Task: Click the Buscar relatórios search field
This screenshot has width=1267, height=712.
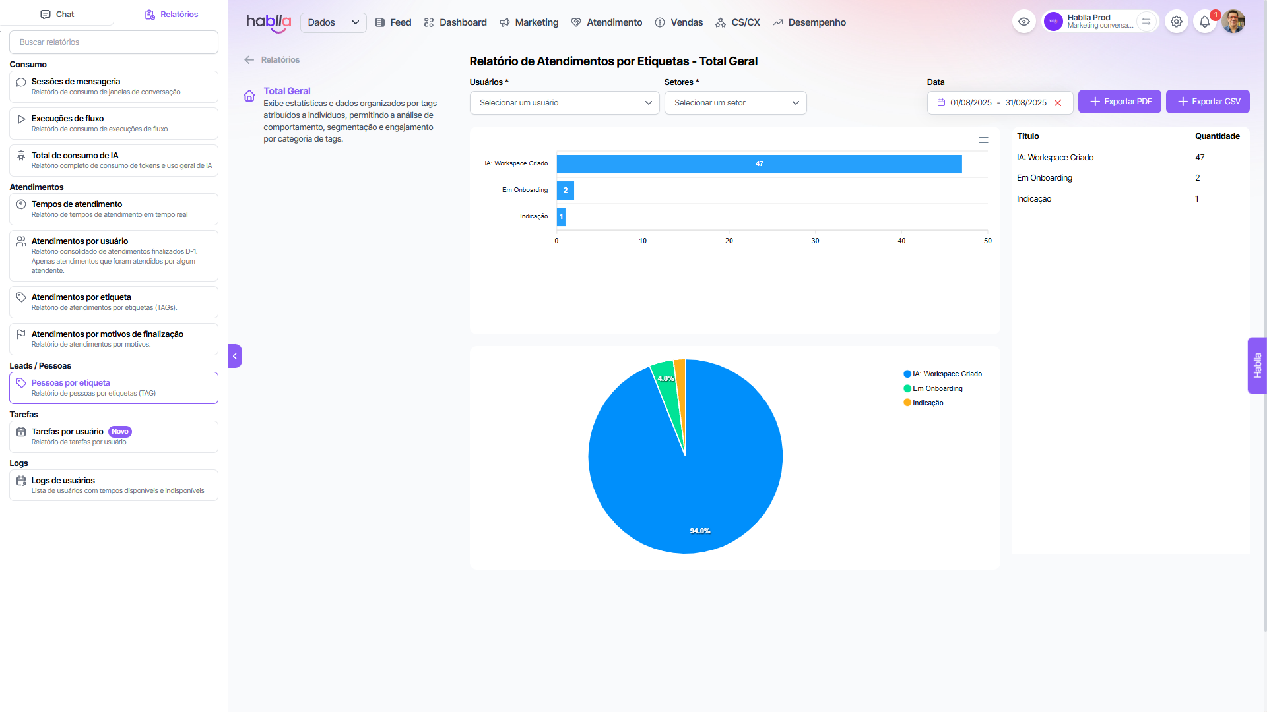Action: pos(114,42)
